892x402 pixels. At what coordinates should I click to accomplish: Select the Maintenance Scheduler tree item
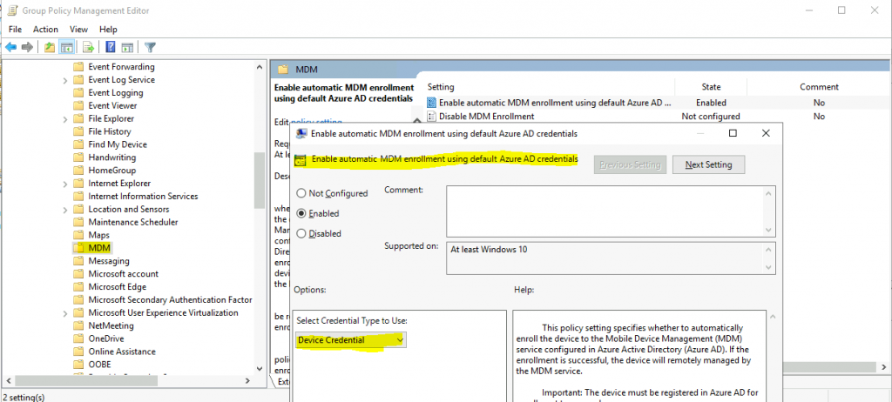click(x=133, y=222)
